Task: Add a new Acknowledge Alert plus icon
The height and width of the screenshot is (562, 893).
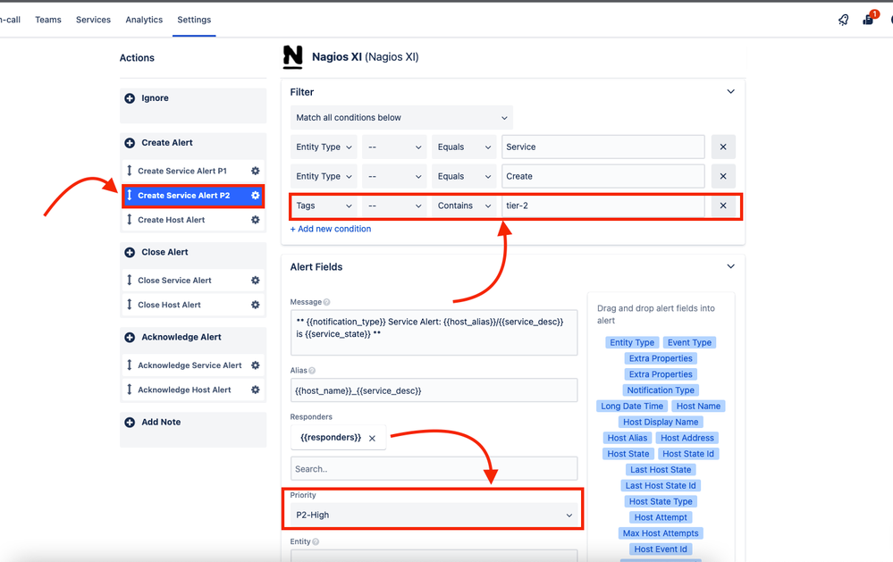Action: click(130, 337)
